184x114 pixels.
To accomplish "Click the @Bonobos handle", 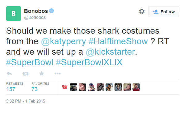I will pos(35,17).
